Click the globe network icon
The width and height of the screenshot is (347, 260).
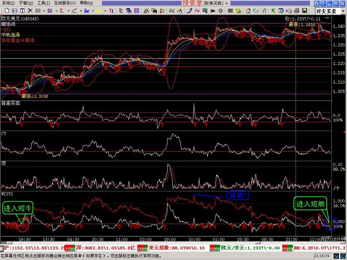(256, 10)
